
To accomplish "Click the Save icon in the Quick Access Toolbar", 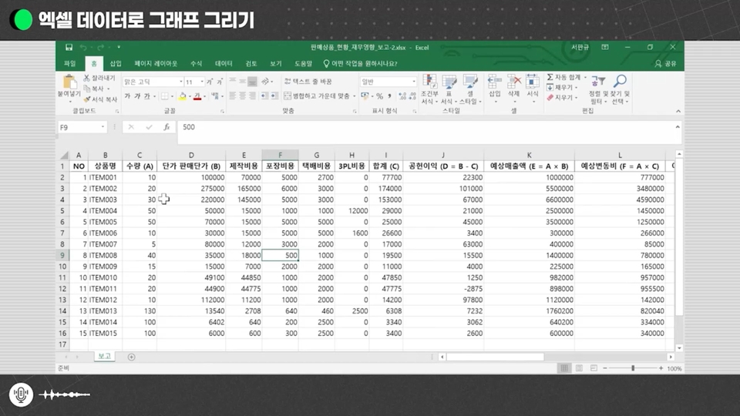I will tap(69, 47).
